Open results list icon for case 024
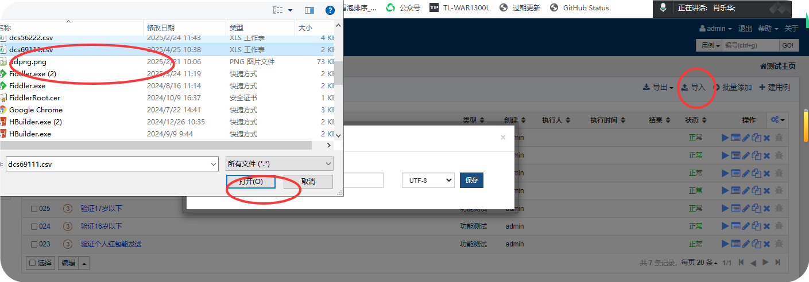 point(736,226)
